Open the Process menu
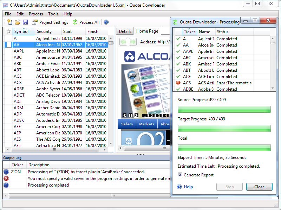The image size is (281, 210). [x=35, y=14]
